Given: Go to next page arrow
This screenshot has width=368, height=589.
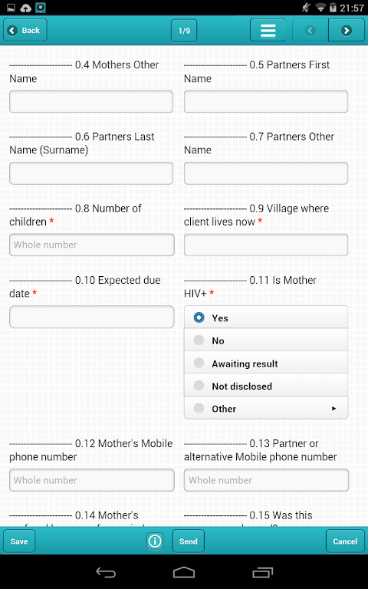Looking at the screenshot, I should (347, 31).
